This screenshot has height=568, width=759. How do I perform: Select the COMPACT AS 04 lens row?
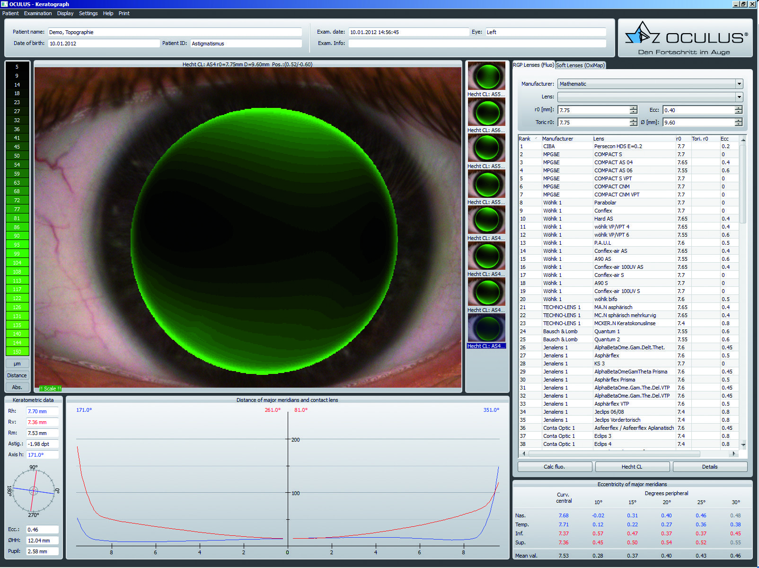click(x=628, y=162)
